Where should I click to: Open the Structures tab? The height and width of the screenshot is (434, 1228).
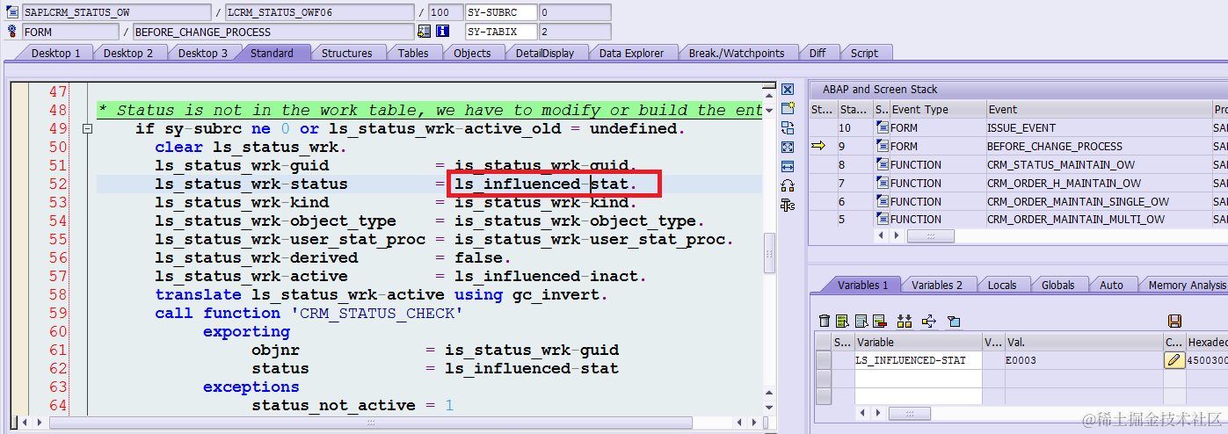(x=346, y=53)
